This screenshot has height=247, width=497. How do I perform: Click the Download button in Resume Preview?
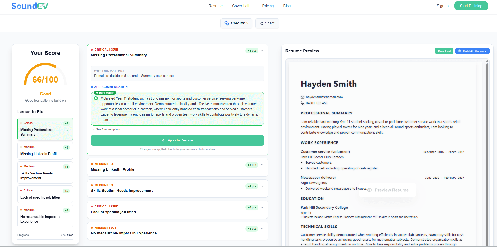tap(444, 51)
